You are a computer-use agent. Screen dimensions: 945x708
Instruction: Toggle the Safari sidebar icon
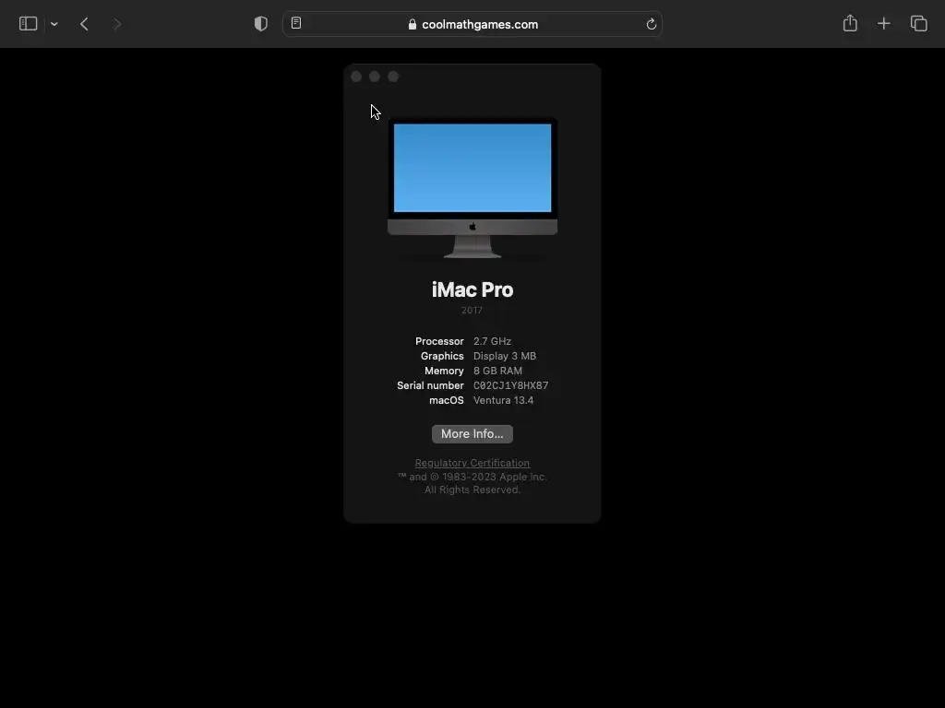[29, 23]
